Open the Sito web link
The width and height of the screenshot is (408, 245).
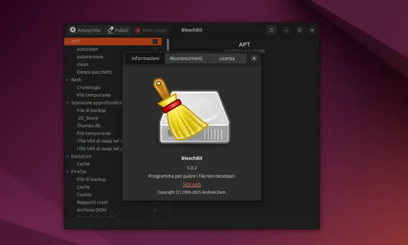point(192,184)
